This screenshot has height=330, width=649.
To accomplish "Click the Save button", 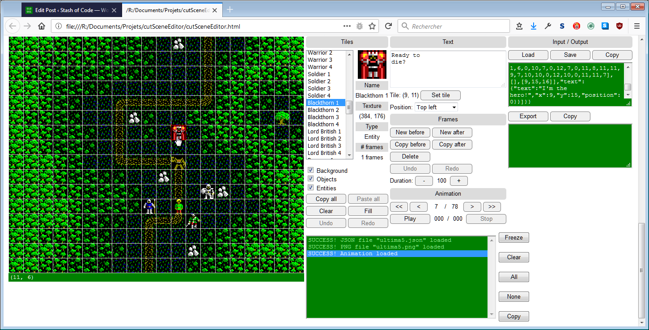I will [570, 55].
